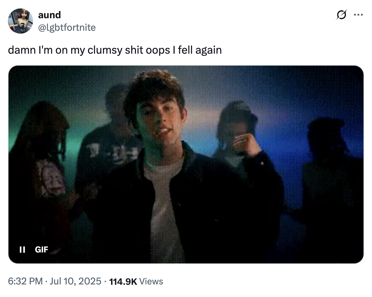Click the Views label

coord(151,281)
